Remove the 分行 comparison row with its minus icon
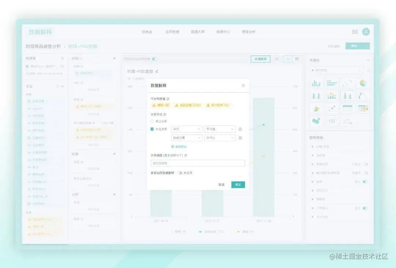 (x=240, y=129)
